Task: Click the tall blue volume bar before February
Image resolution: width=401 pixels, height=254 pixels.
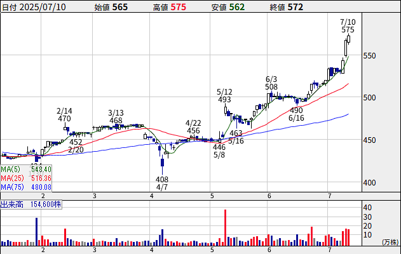Action: tap(37, 232)
